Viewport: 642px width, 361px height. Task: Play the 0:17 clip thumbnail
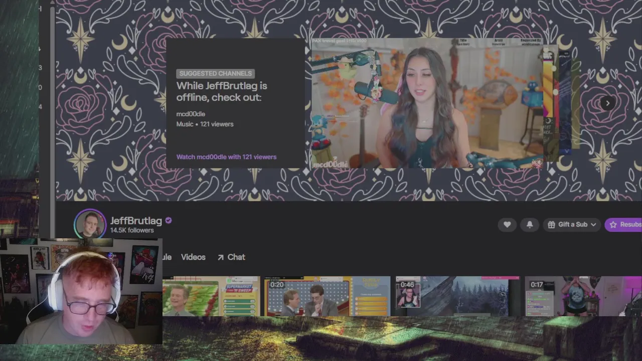pyautogui.click(x=583, y=296)
